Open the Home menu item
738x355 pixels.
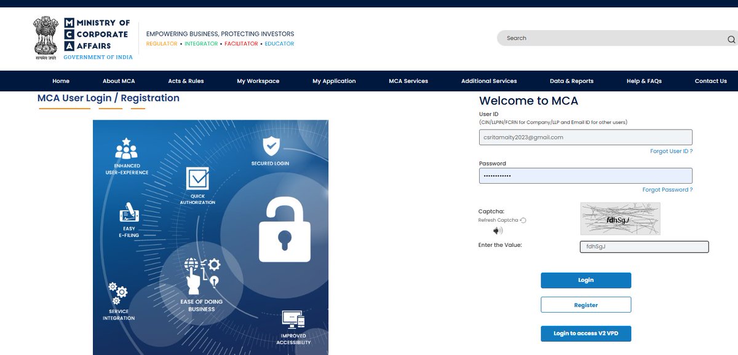pyautogui.click(x=61, y=81)
